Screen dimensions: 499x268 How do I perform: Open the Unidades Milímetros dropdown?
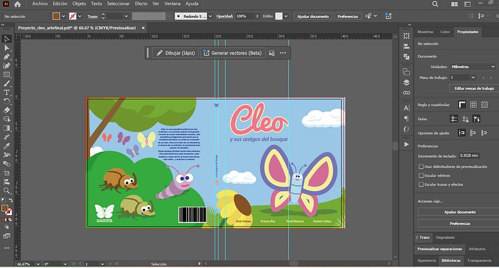coord(473,67)
